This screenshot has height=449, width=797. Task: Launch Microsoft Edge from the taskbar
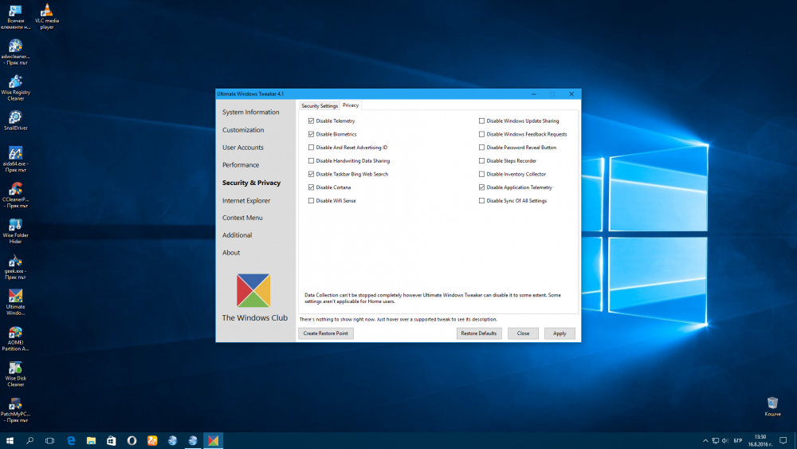click(x=71, y=440)
